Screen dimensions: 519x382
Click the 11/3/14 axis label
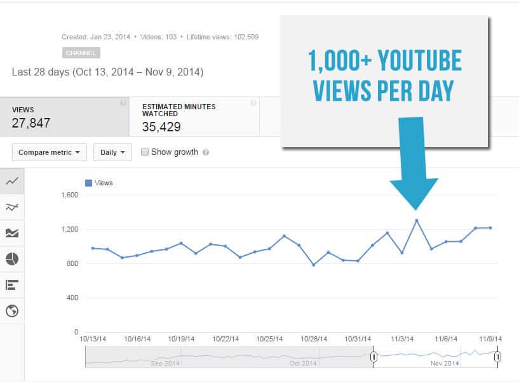coord(402,339)
